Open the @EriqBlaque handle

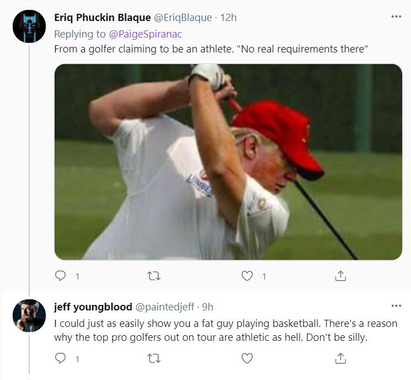(183, 18)
